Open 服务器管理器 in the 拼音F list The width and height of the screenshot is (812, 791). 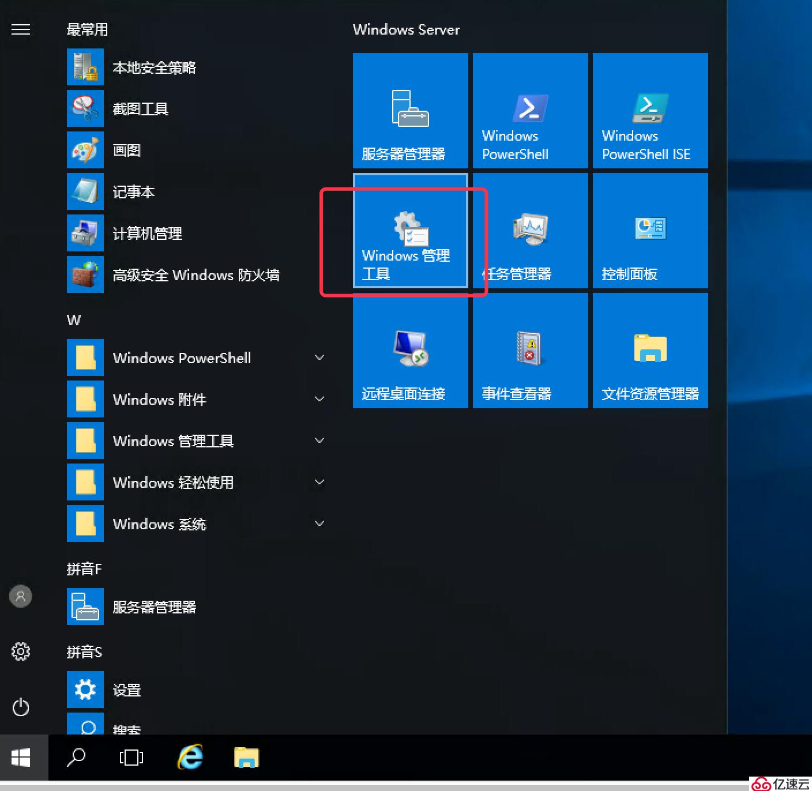85,607
